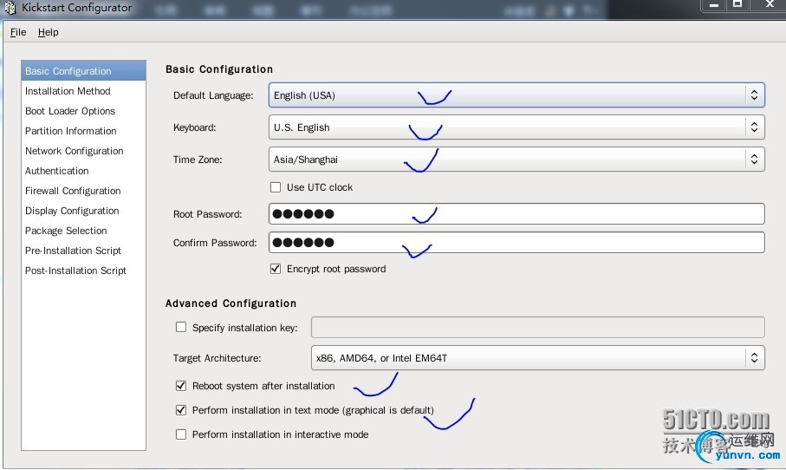Open Network Configuration section
Viewport: 786px width, 470px height.
point(84,151)
